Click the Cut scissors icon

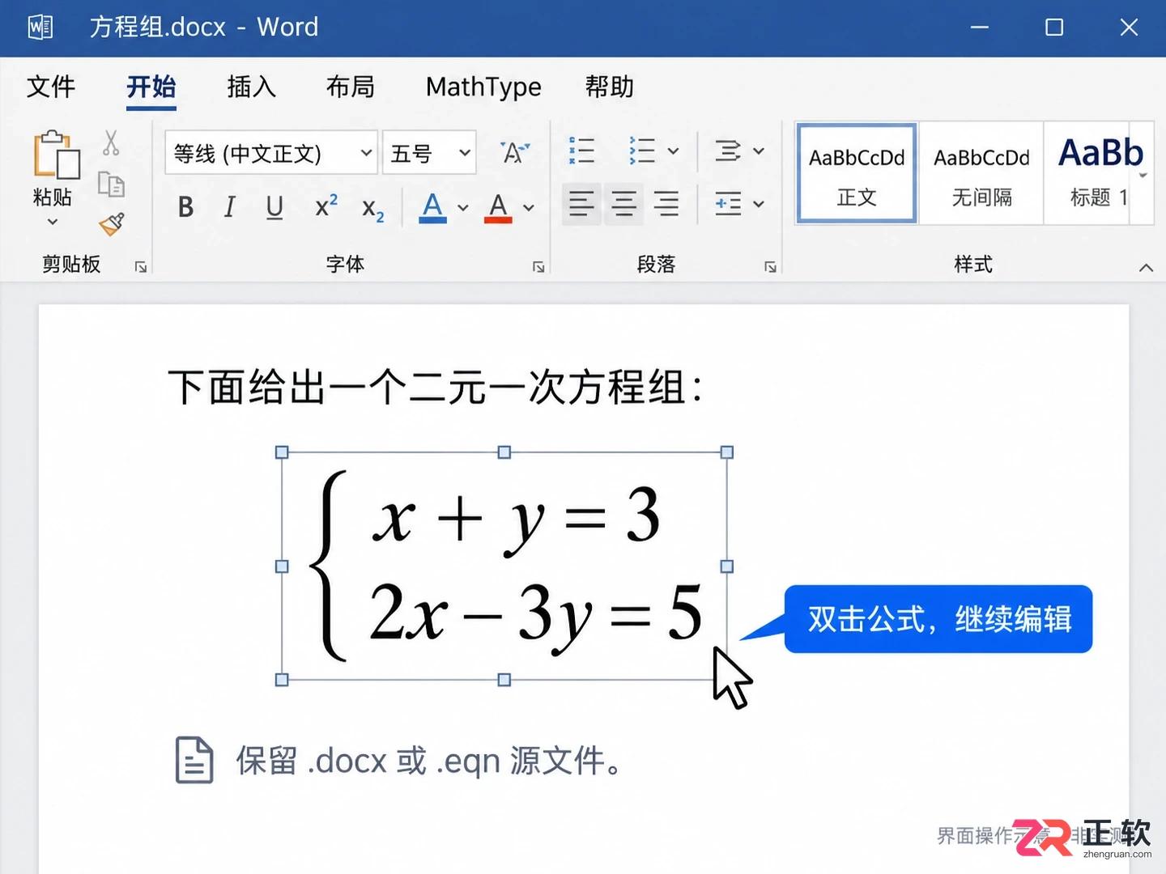111,143
